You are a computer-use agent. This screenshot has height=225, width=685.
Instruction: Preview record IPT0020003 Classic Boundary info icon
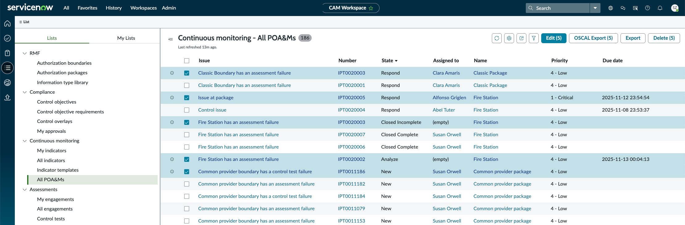172,73
